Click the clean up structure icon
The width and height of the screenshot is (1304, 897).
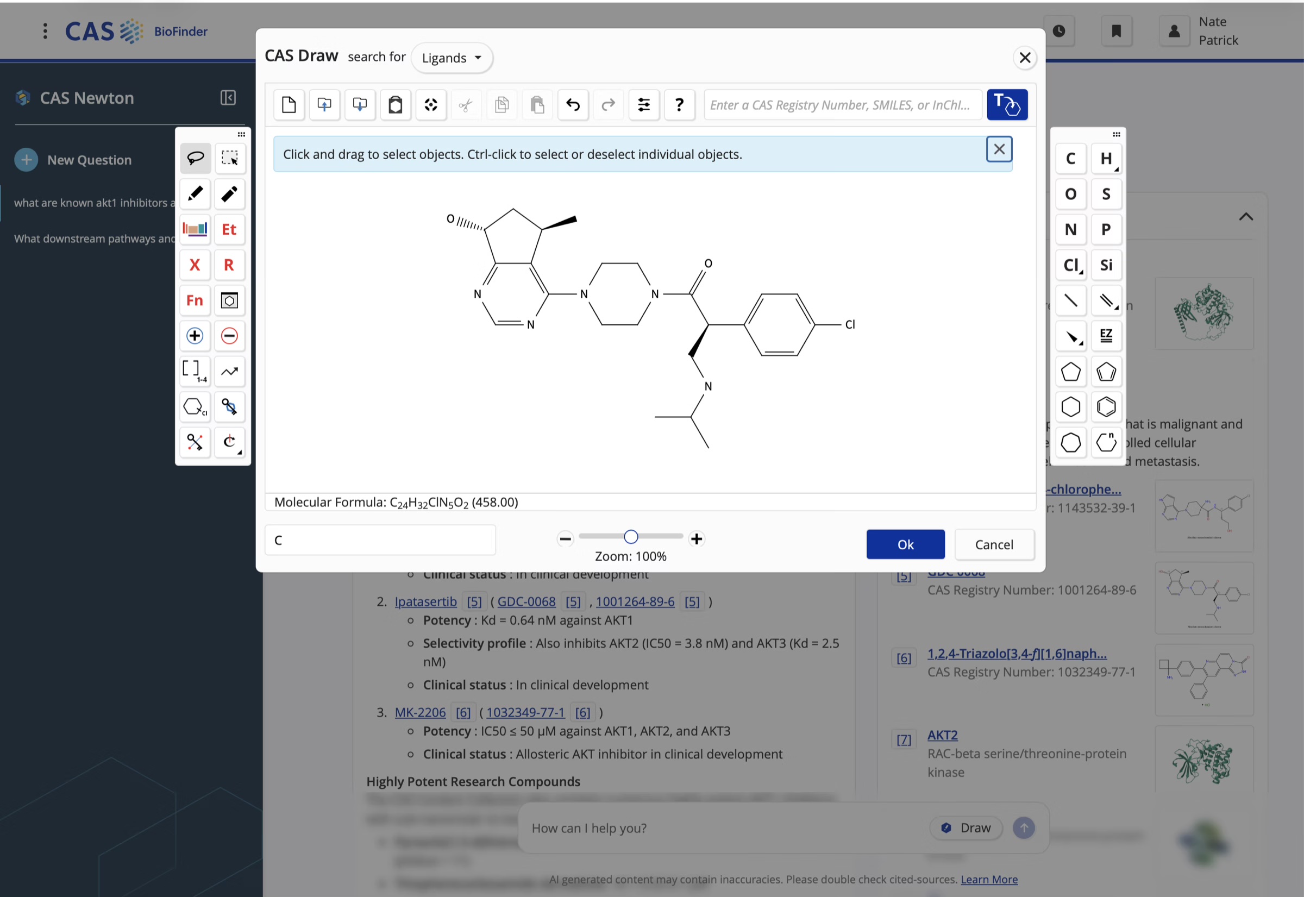pos(430,104)
